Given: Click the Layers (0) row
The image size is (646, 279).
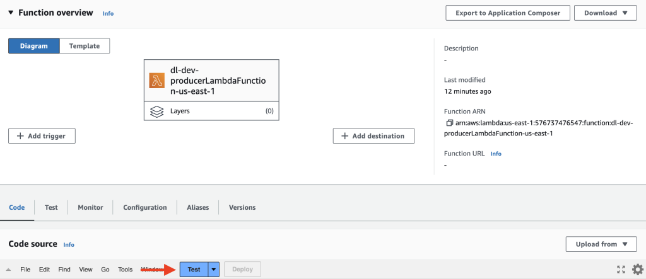Looking at the screenshot, I should pyautogui.click(x=211, y=111).
